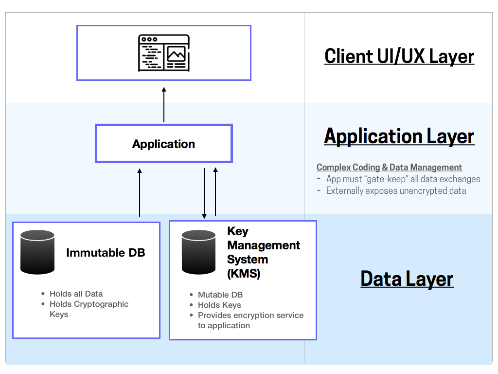498x374 pixels.
Task: Select the Immutable DB database cylinder icon
Action: pyautogui.click(x=37, y=252)
